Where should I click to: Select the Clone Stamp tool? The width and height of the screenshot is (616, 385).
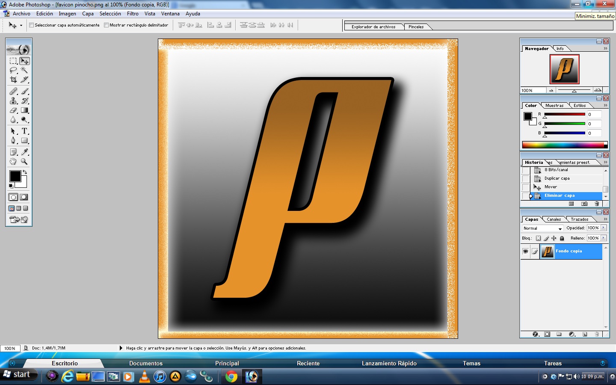click(13, 101)
